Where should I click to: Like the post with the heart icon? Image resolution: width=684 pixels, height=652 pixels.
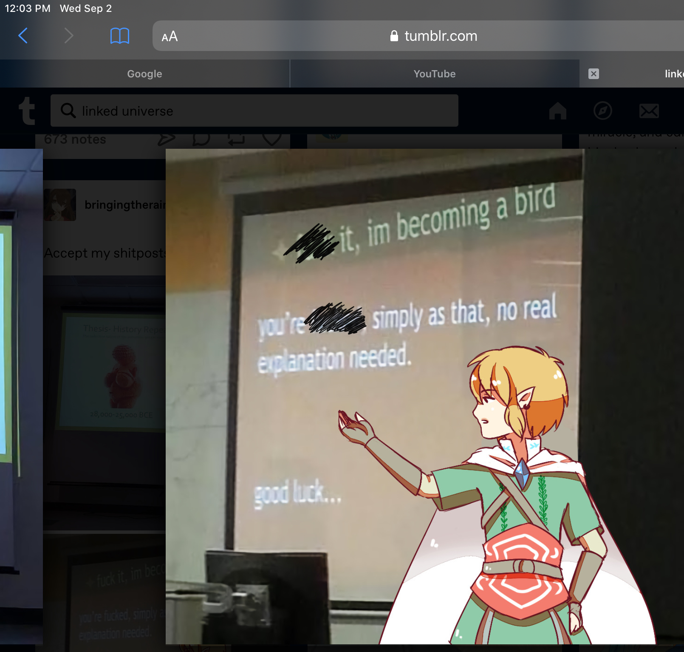tap(271, 139)
